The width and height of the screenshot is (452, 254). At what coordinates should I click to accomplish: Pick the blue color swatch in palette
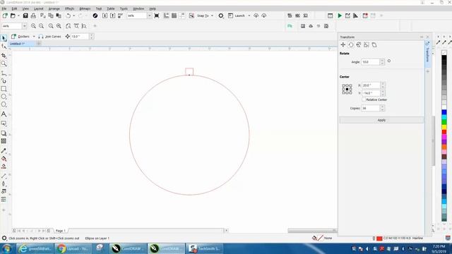444,112
